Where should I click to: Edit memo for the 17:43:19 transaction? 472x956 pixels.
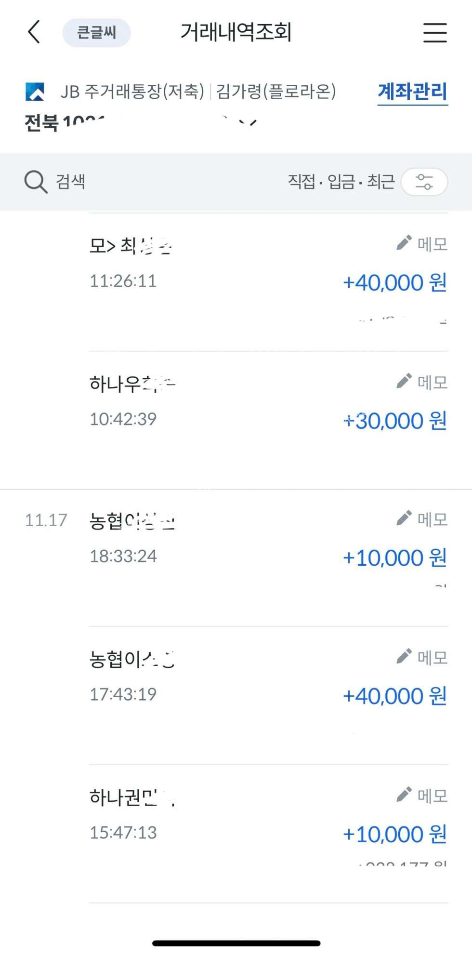tap(422, 657)
